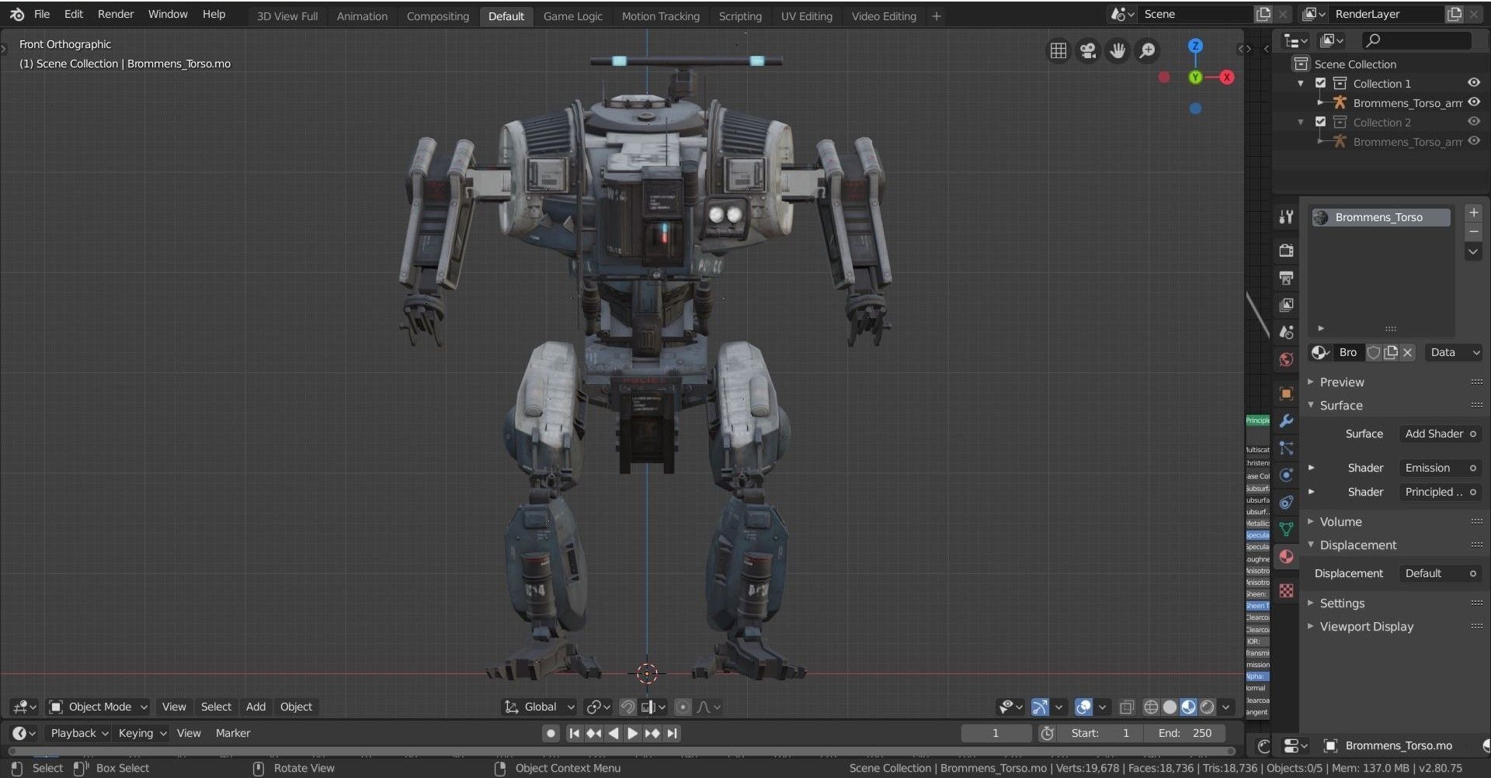Unlink the Bro material with X

pos(1407,352)
